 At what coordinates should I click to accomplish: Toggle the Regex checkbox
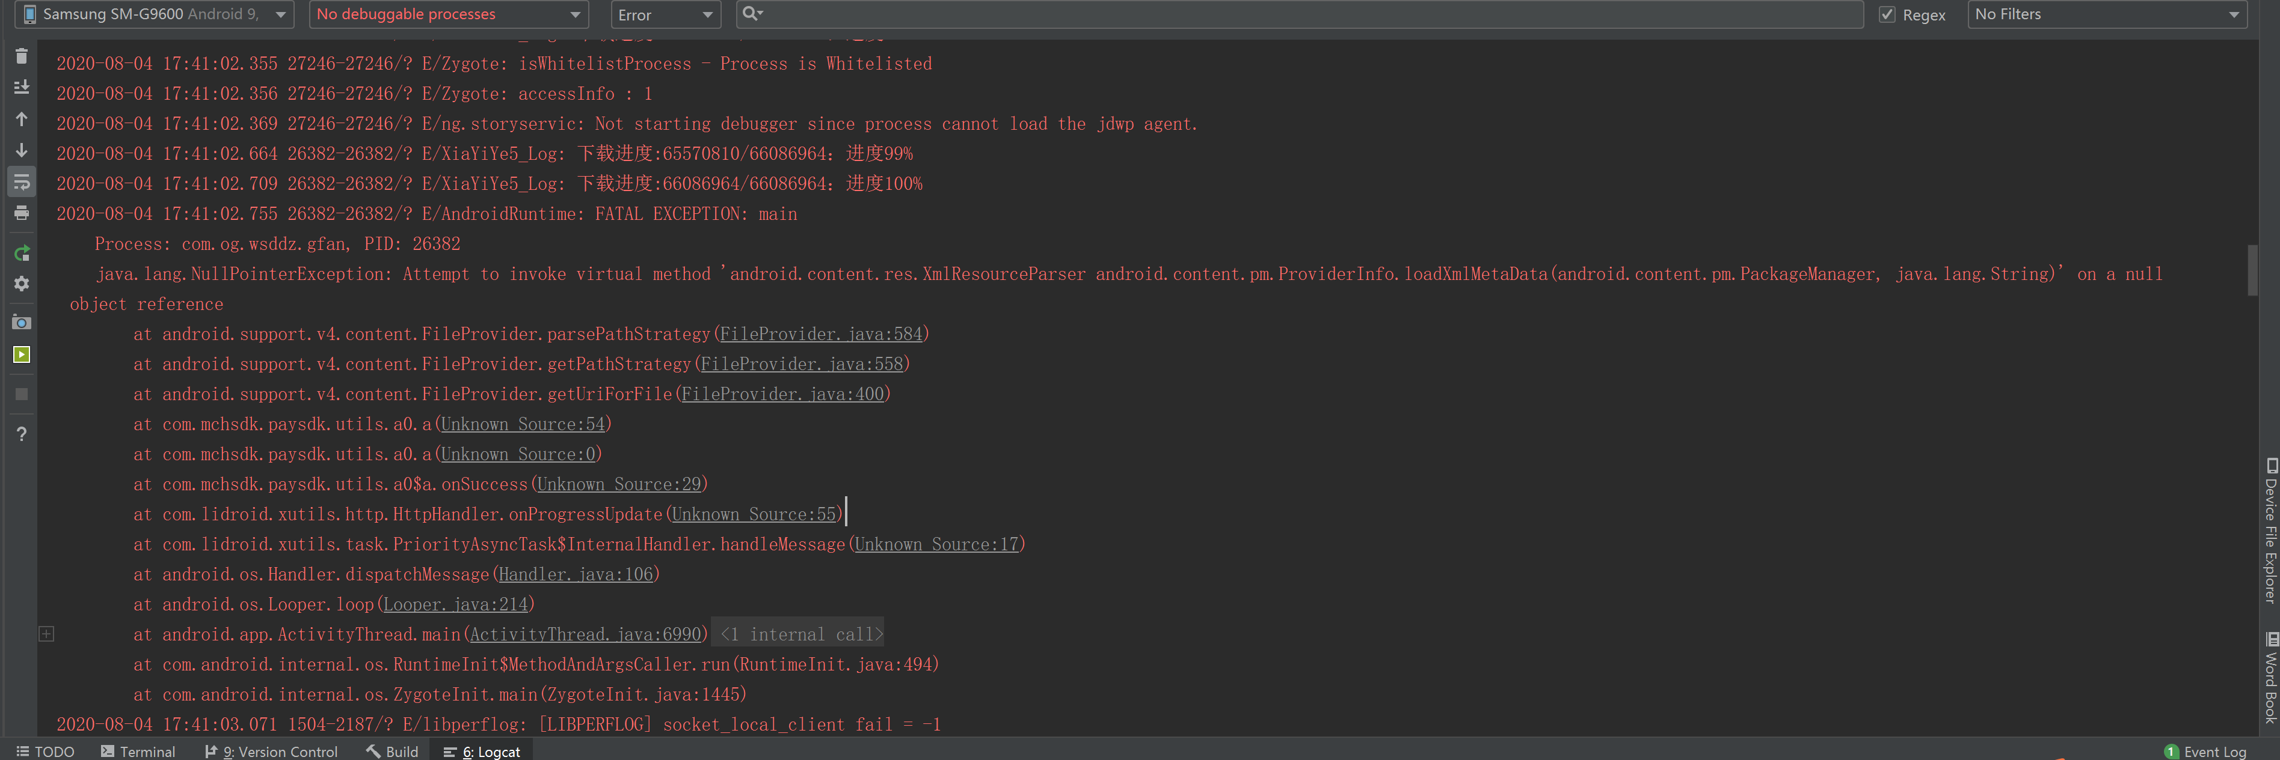1887,14
